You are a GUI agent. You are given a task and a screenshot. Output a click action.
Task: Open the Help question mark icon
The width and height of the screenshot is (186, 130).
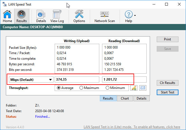(x=129, y=16)
